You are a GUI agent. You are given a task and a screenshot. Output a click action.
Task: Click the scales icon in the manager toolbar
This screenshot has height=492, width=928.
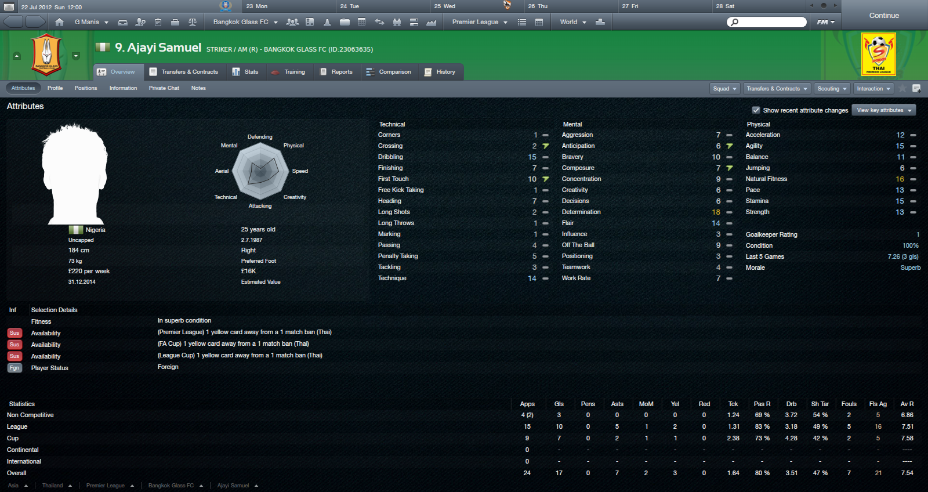click(x=193, y=22)
